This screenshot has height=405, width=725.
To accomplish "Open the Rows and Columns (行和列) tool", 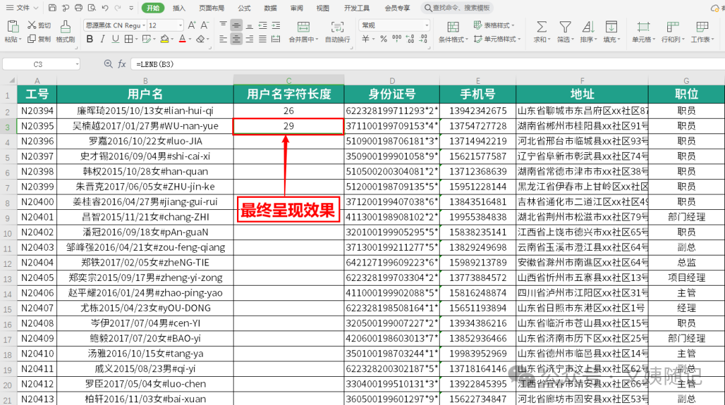I will click(672, 32).
